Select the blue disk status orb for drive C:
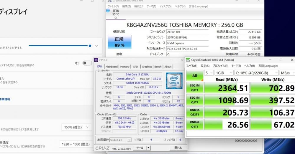This screenshot has width=295, height=154. click(x=108, y=11)
